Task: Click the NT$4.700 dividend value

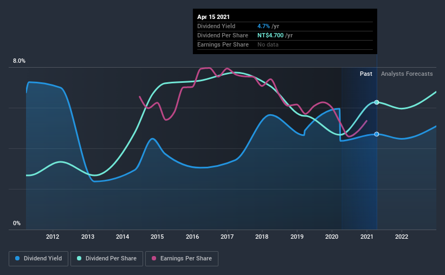Action: pyautogui.click(x=270, y=35)
